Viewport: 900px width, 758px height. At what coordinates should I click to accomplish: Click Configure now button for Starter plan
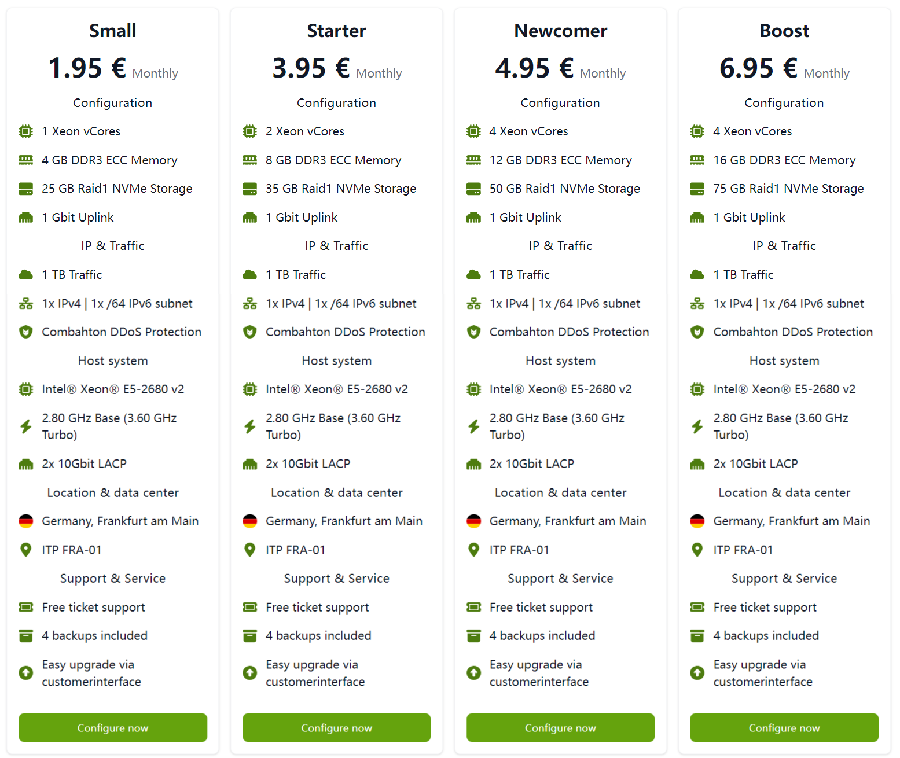[336, 727]
